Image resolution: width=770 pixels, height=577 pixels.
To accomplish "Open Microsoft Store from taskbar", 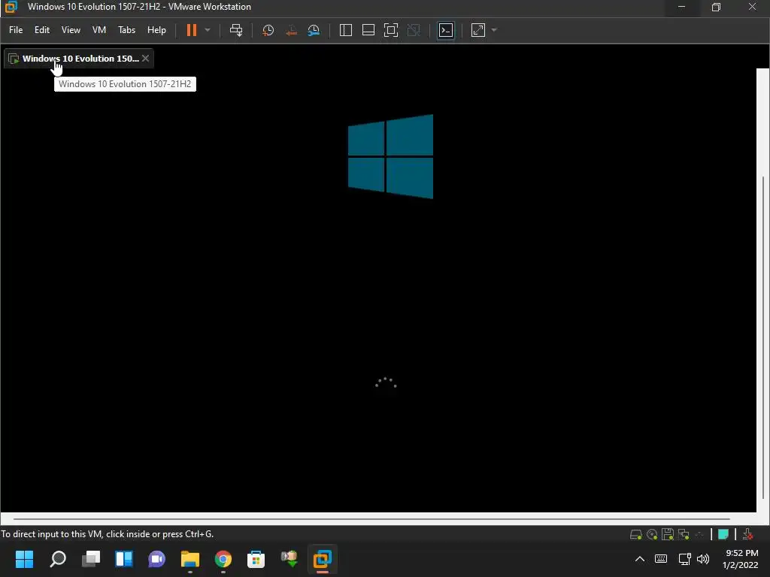I will tap(256, 559).
